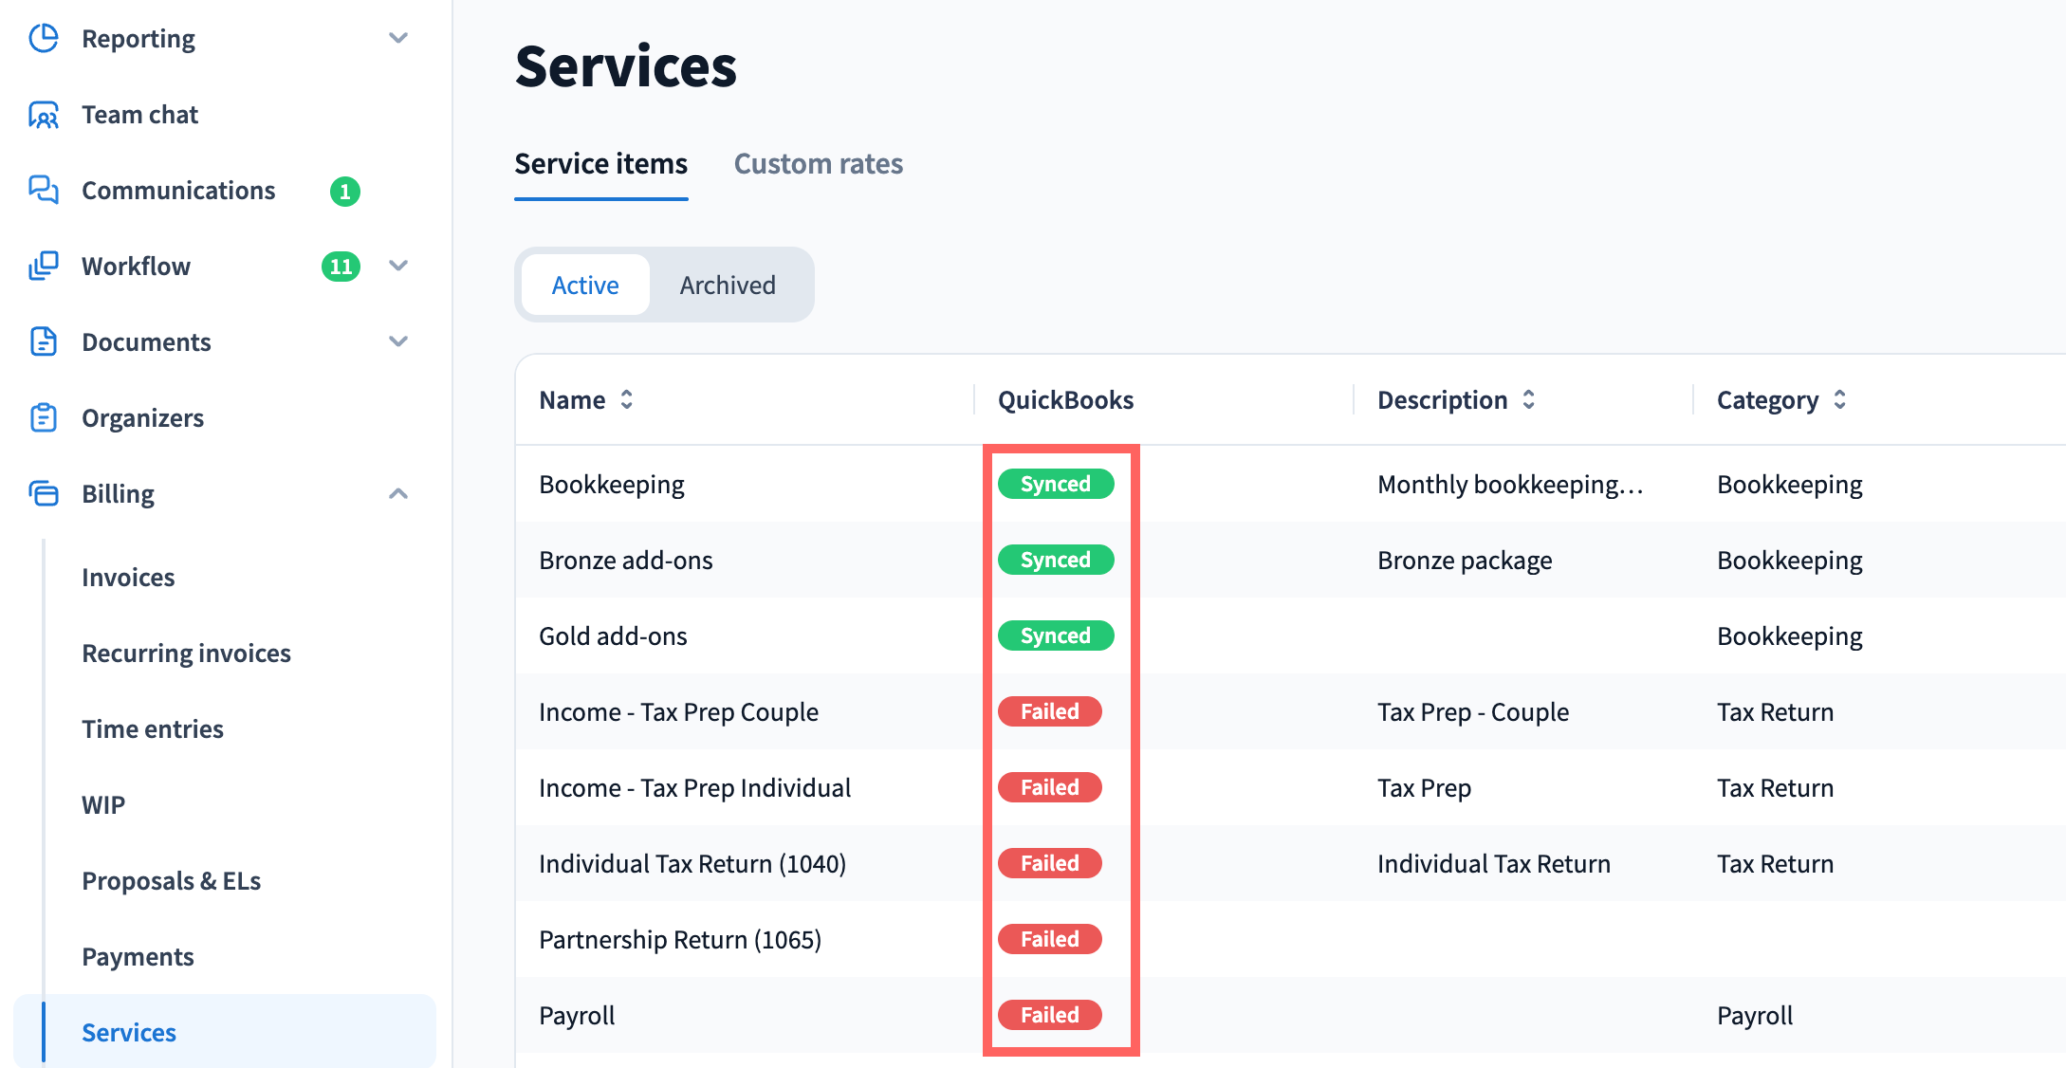Expand the Reporting menu chevron

[398, 39]
